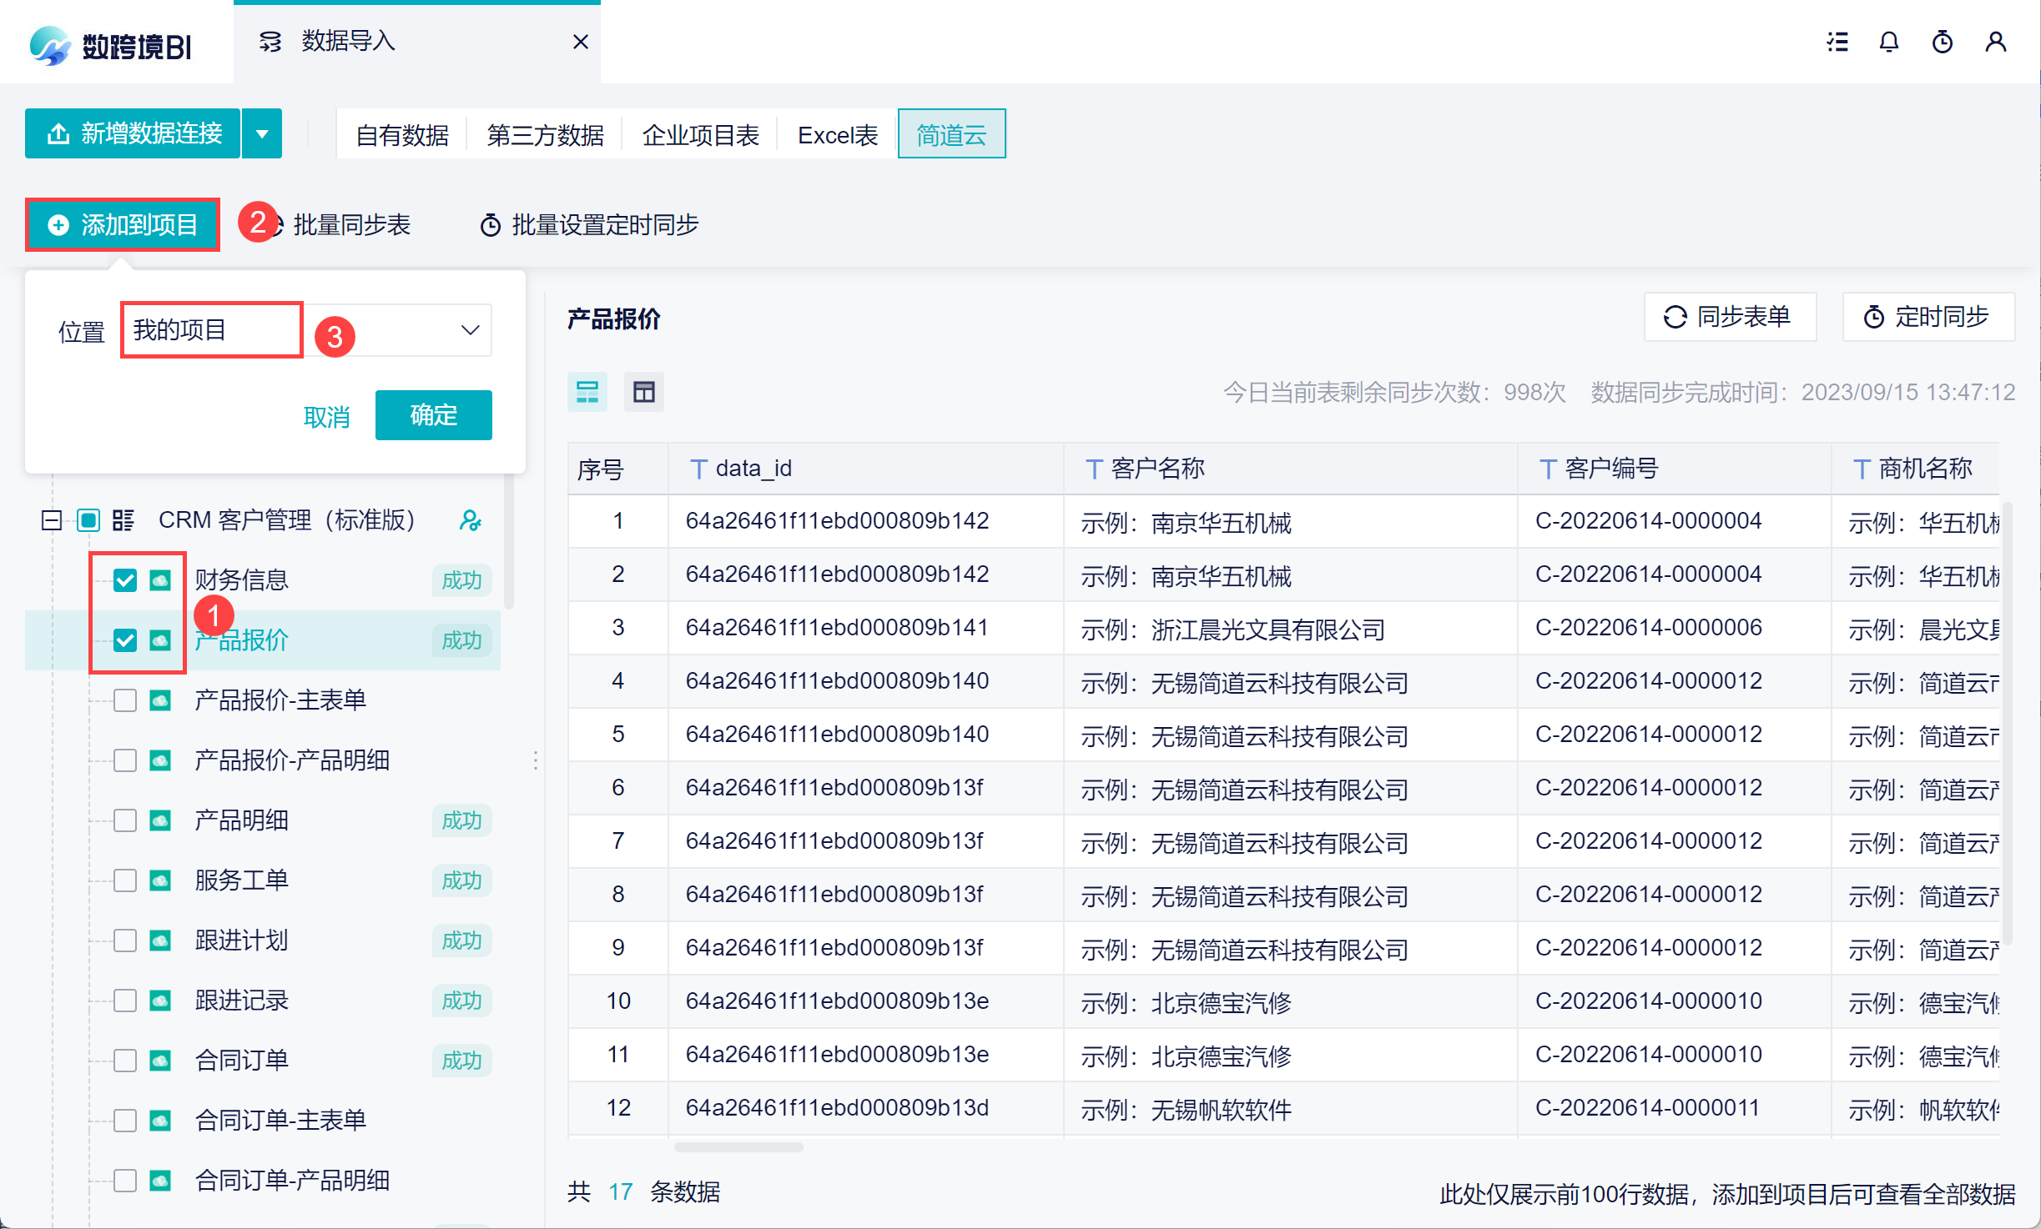Click the notification bell icon

[1889, 42]
